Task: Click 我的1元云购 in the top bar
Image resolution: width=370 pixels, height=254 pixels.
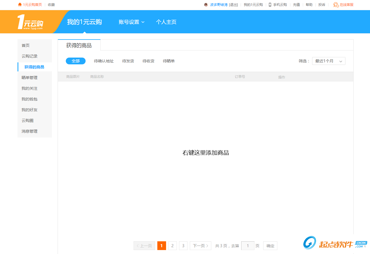Action: 253,5
